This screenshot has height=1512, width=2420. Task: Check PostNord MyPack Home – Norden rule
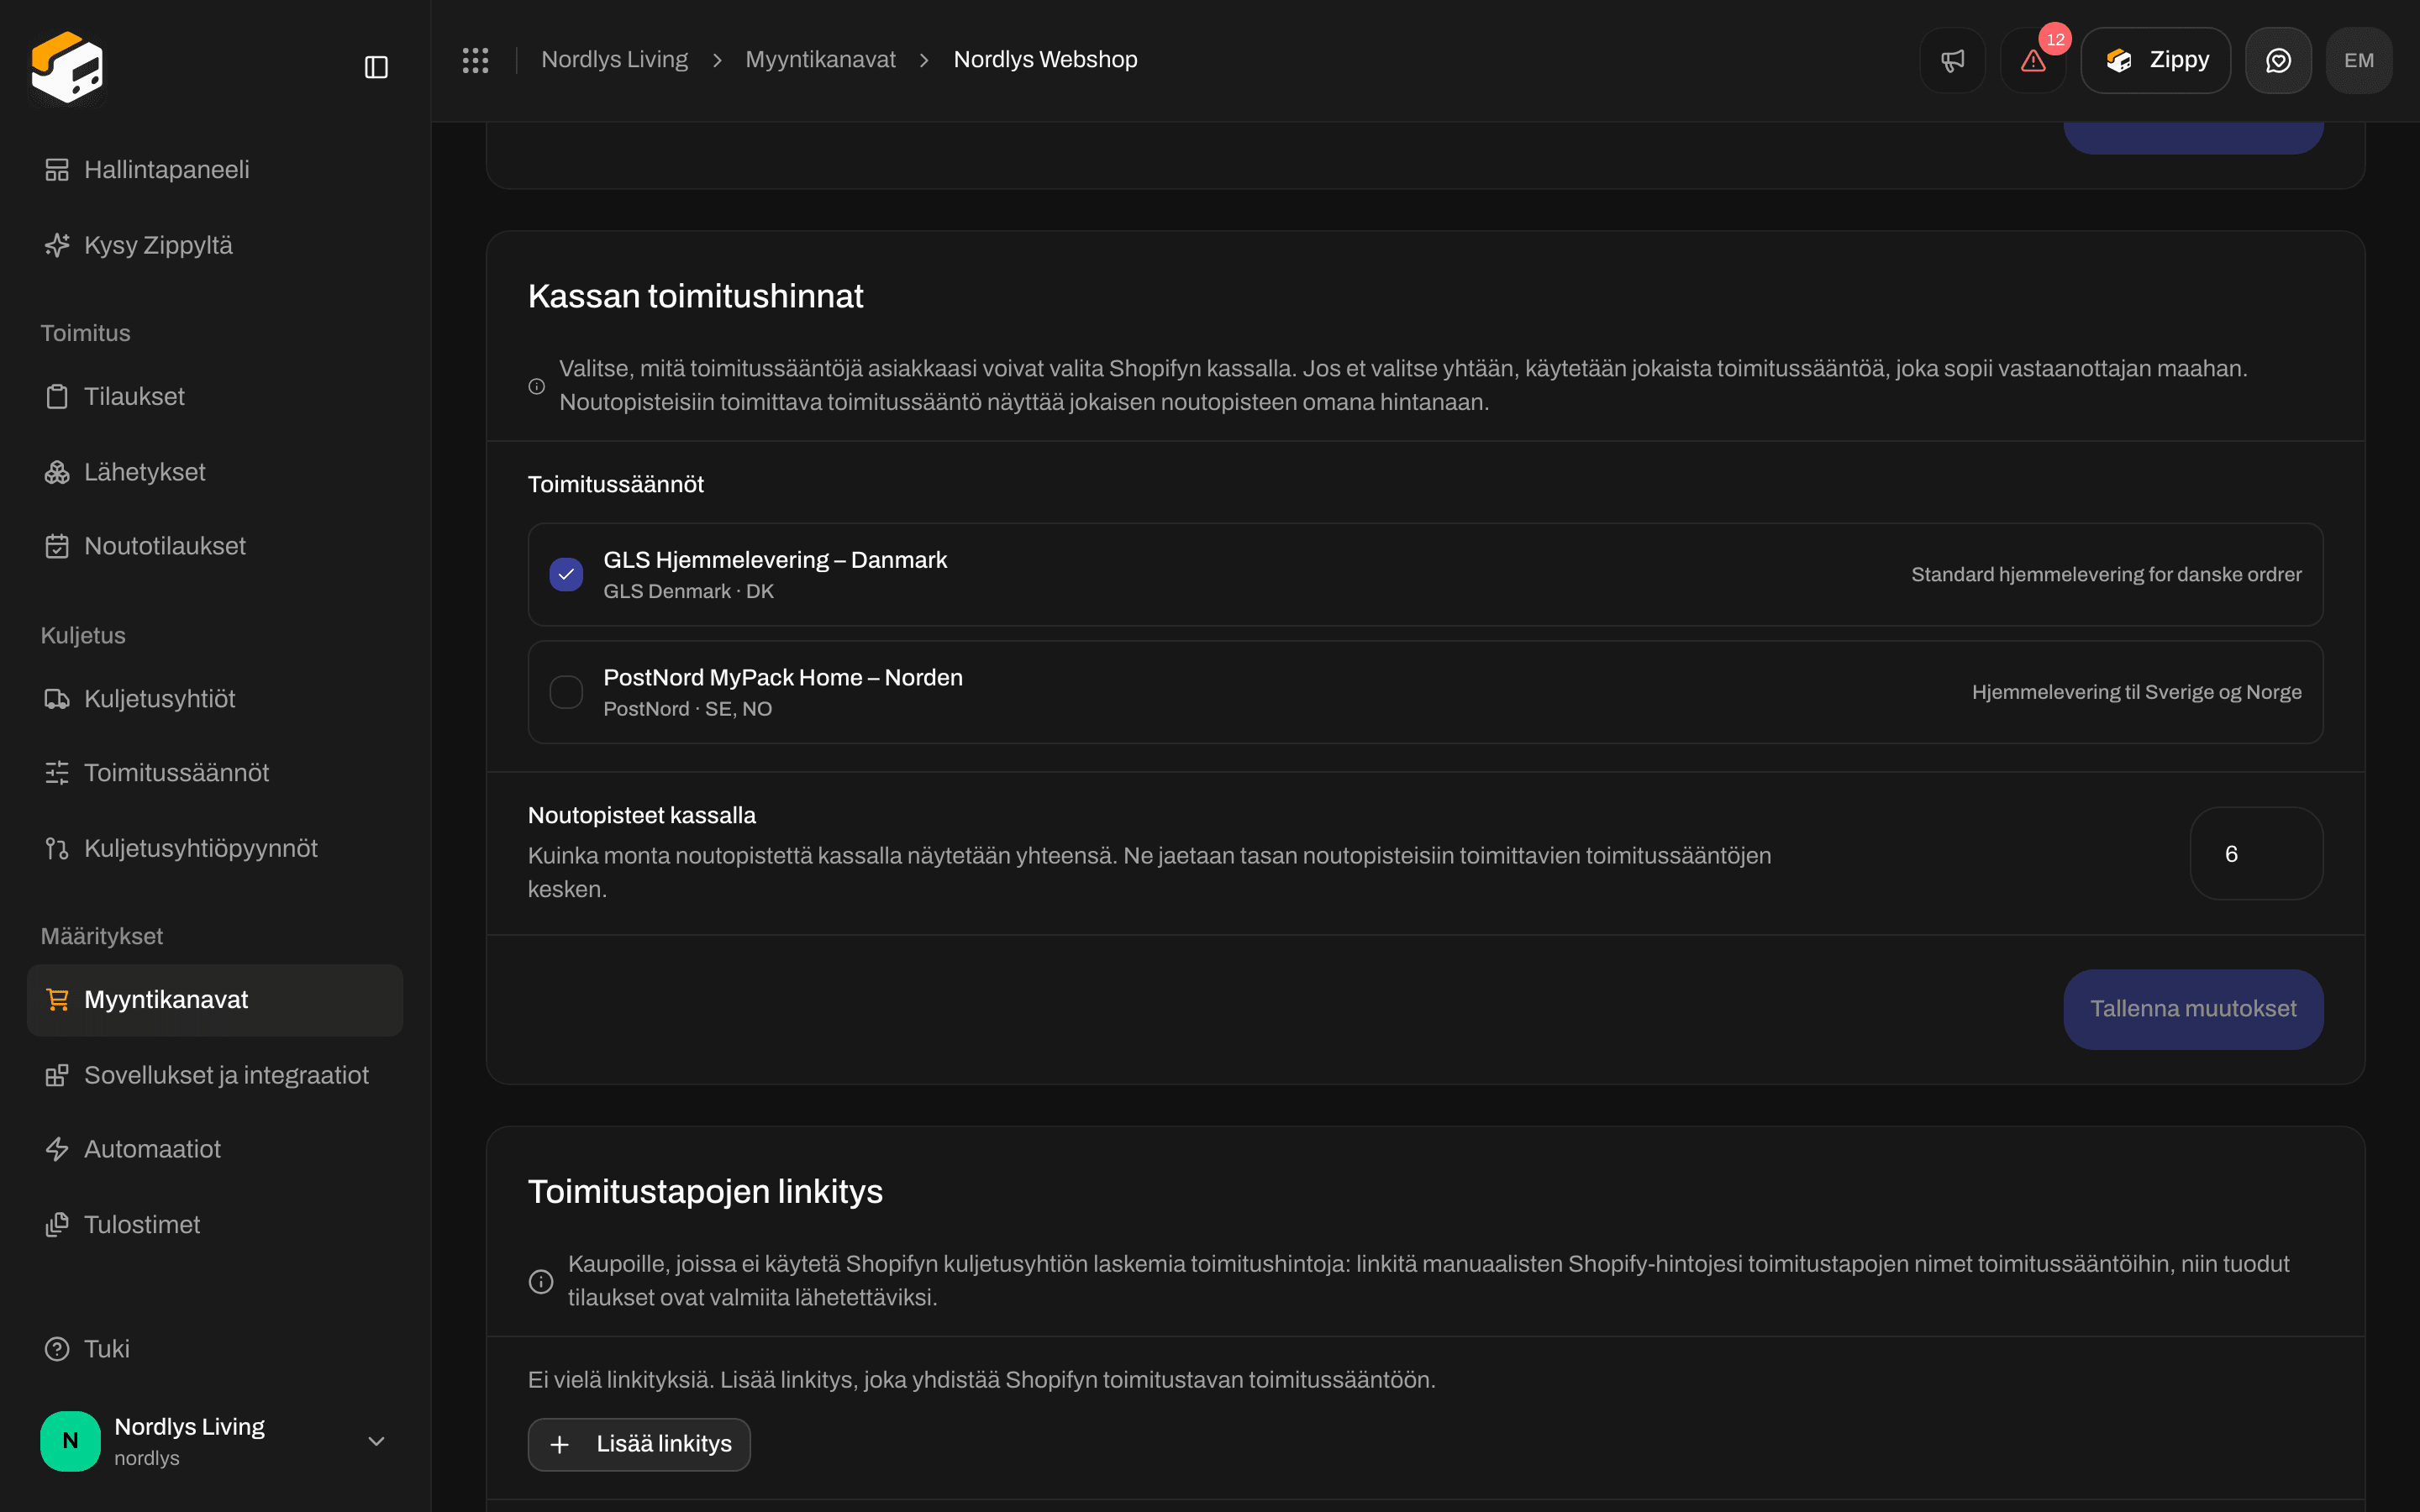pos(566,692)
